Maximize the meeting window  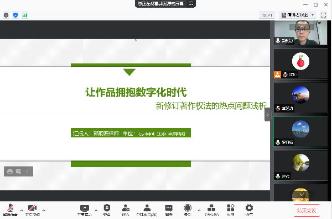[316, 4]
